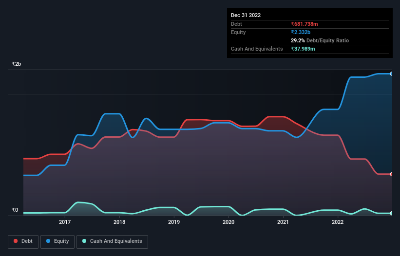400x256 pixels.
Task: Click the ₹681.738m debt value
Action: tap(305, 24)
